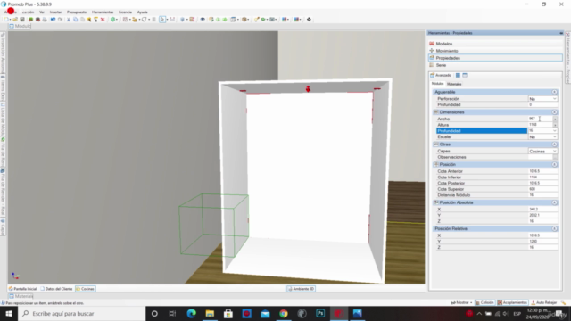Viewport: 571px width, 321px height.
Task: Collapse the Posición section
Action: click(x=554, y=164)
